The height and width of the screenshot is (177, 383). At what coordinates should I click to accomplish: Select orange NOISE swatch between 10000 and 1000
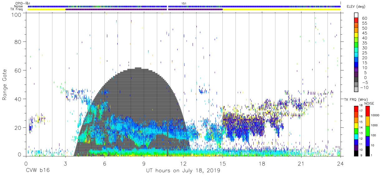(x=367, y=121)
